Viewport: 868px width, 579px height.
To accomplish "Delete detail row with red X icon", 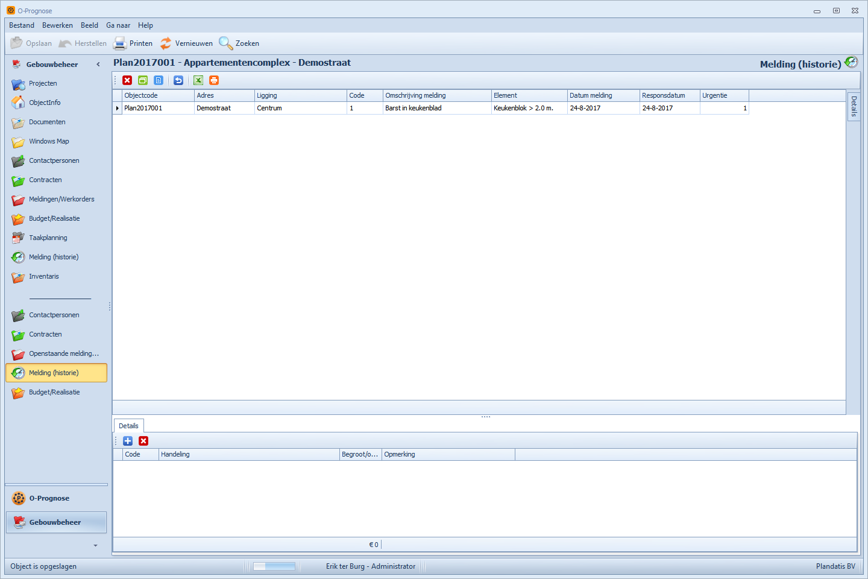I will [143, 441].
